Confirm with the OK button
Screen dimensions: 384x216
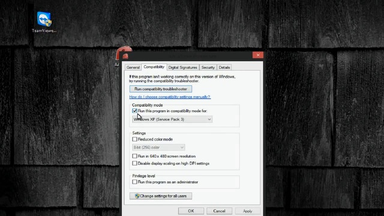tap(191, 211)
